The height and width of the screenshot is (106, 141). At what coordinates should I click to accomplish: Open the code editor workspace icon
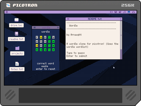[x=111, y=12]
